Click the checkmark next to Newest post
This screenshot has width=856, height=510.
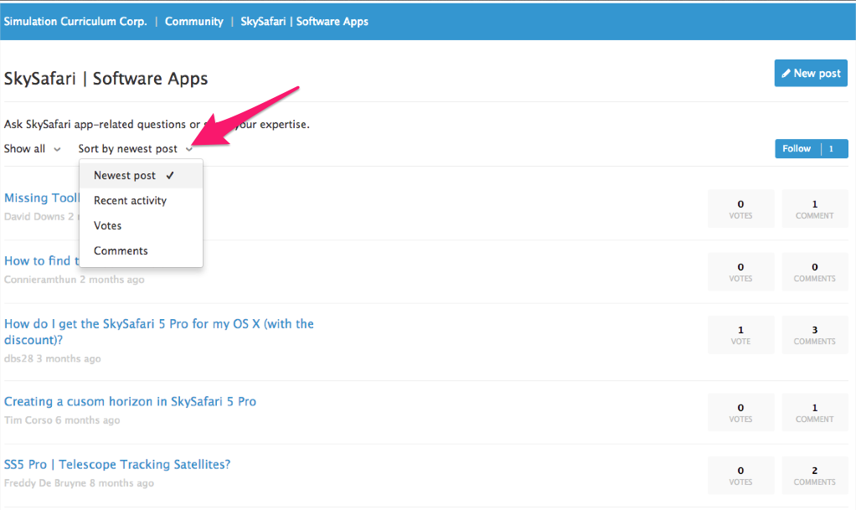[x=170, y=175]
